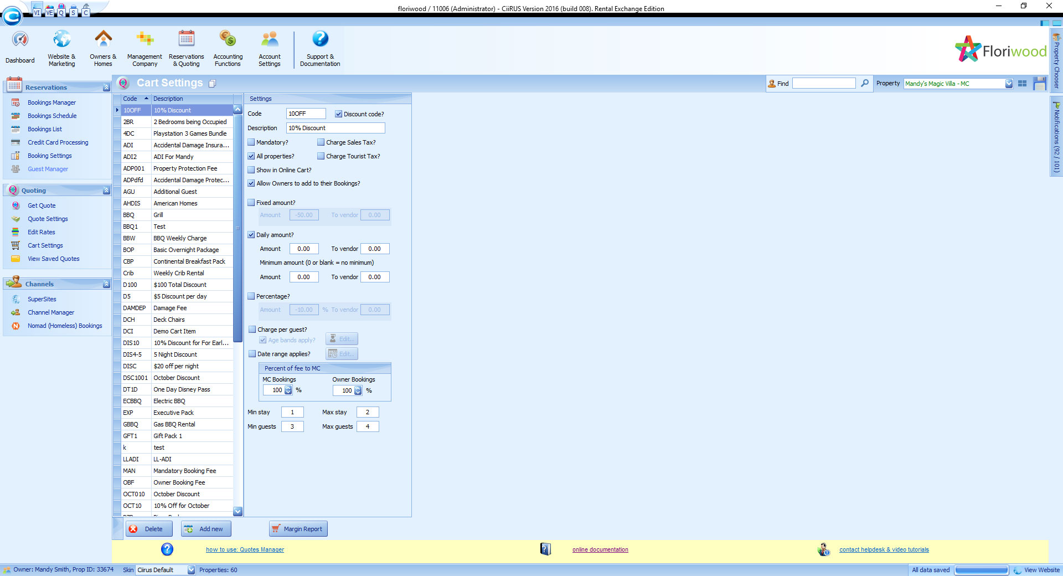1063x576 pixels.
Task: Enable Charge Sales Tax checkbox
Action: [x=321, y=142]
